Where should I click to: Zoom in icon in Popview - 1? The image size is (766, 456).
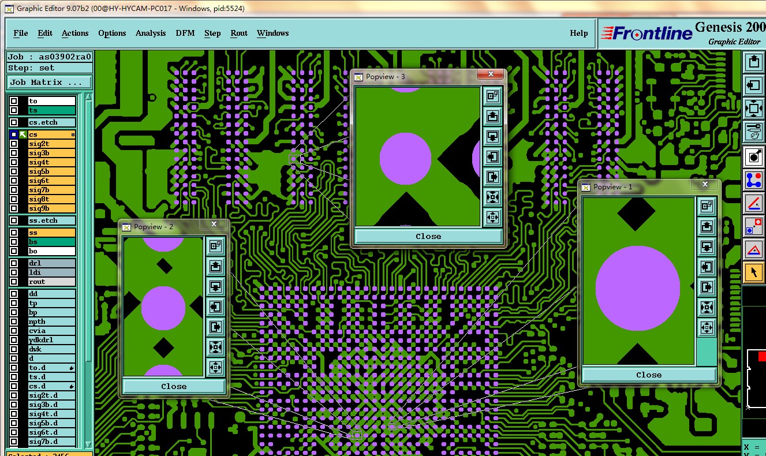pyautogui.click(x=707, y=307)
